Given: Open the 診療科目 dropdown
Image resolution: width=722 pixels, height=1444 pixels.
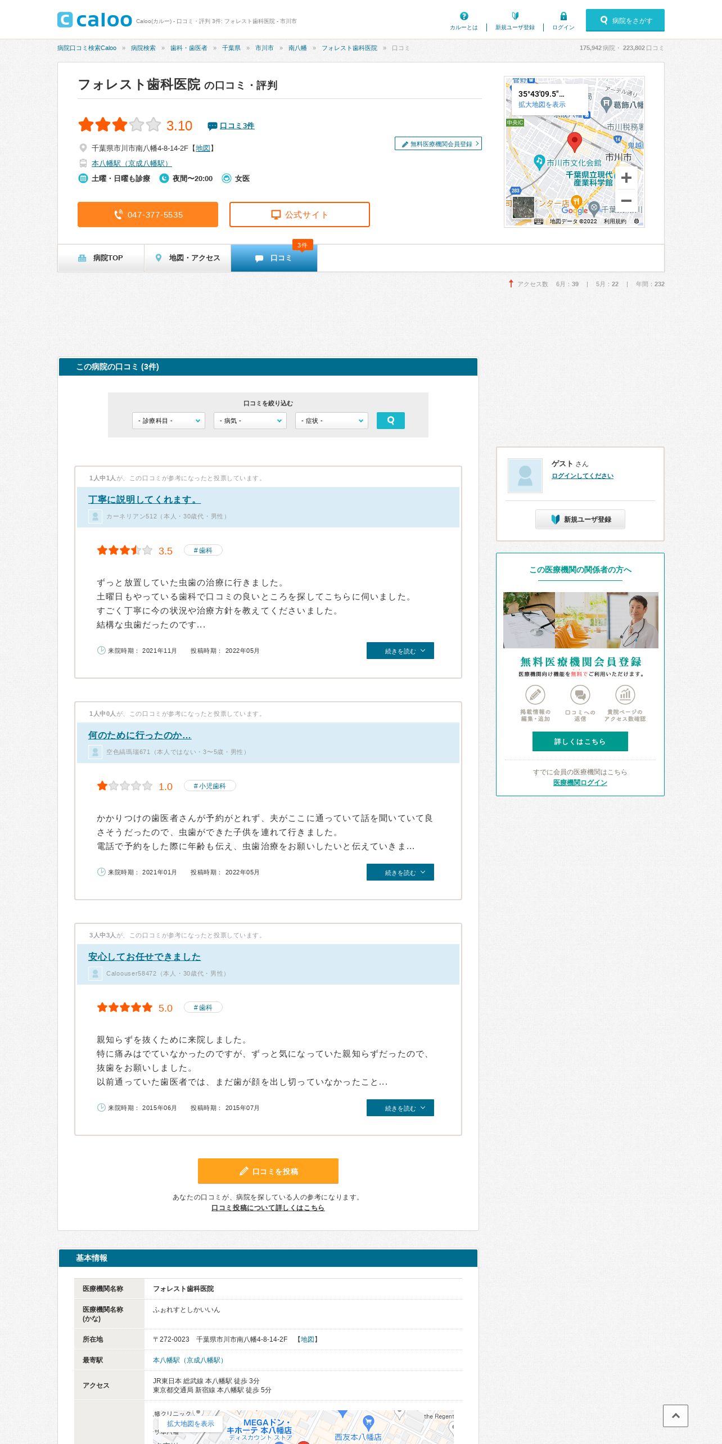Looking at the screenshot, I should (168, 421).
